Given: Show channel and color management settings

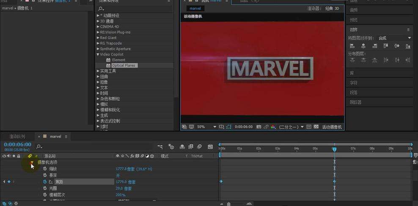Looking at the screenshot, I should click(273, 127).
